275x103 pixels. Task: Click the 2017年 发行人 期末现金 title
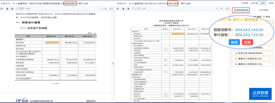(x=240, y=20)
